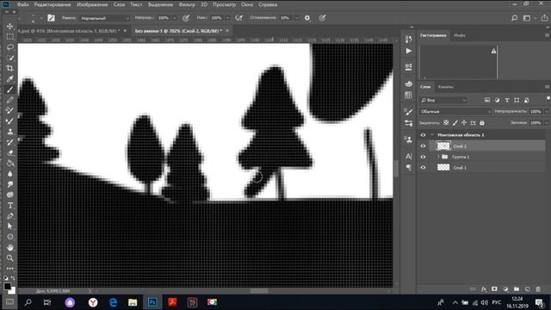Open smoothing options gear icon
This screenshot has height=310, width=551.
coord(307,18)
